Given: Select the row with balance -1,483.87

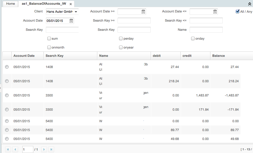Looking at the screenshot, I should tap(7, 95).
